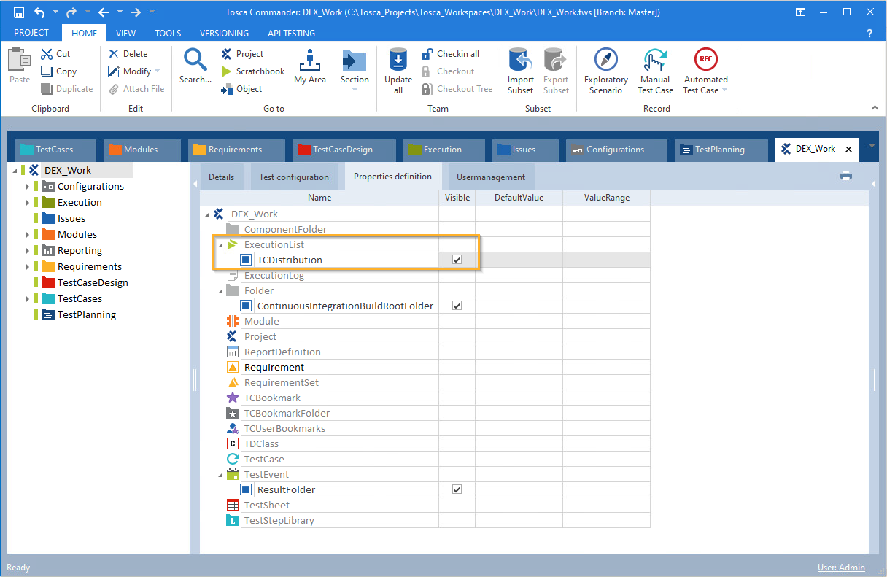Expand the Configurations tree node
887x577 pixels.
[28, 187]
